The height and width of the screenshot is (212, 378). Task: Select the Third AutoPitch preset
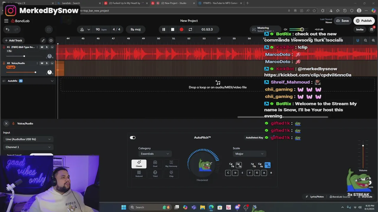coord(155,174)
